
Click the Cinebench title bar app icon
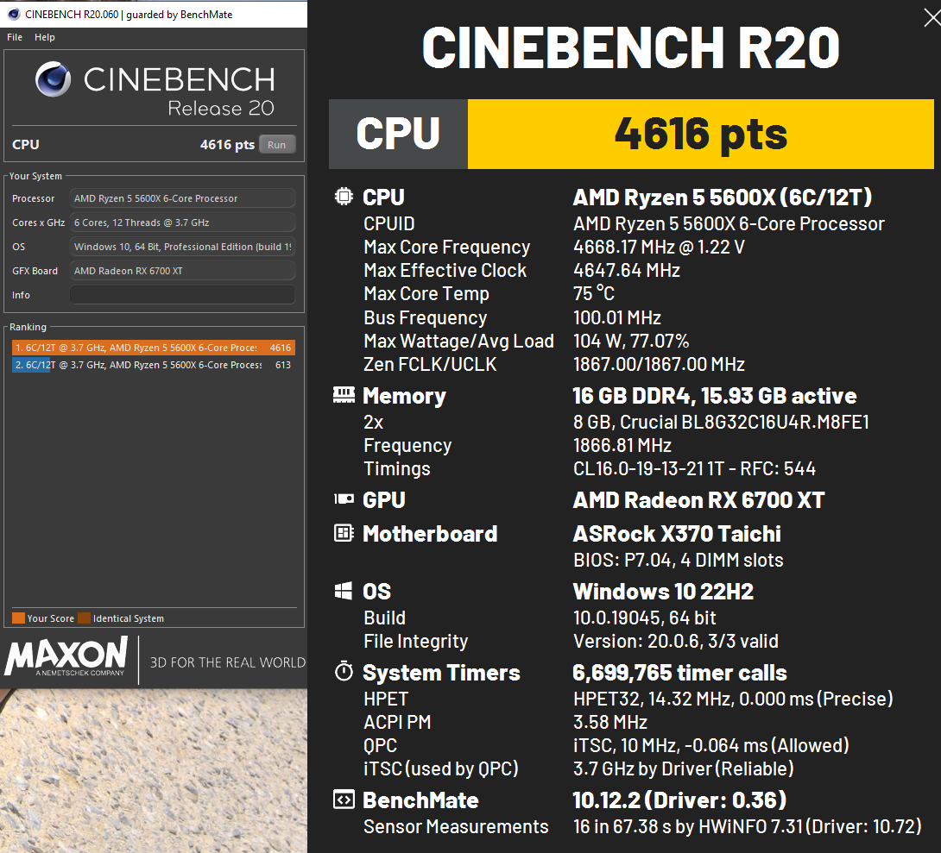coord(13,14)
